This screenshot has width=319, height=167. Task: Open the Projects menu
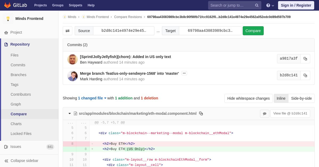pyautogui.click(x=40, y=5)
